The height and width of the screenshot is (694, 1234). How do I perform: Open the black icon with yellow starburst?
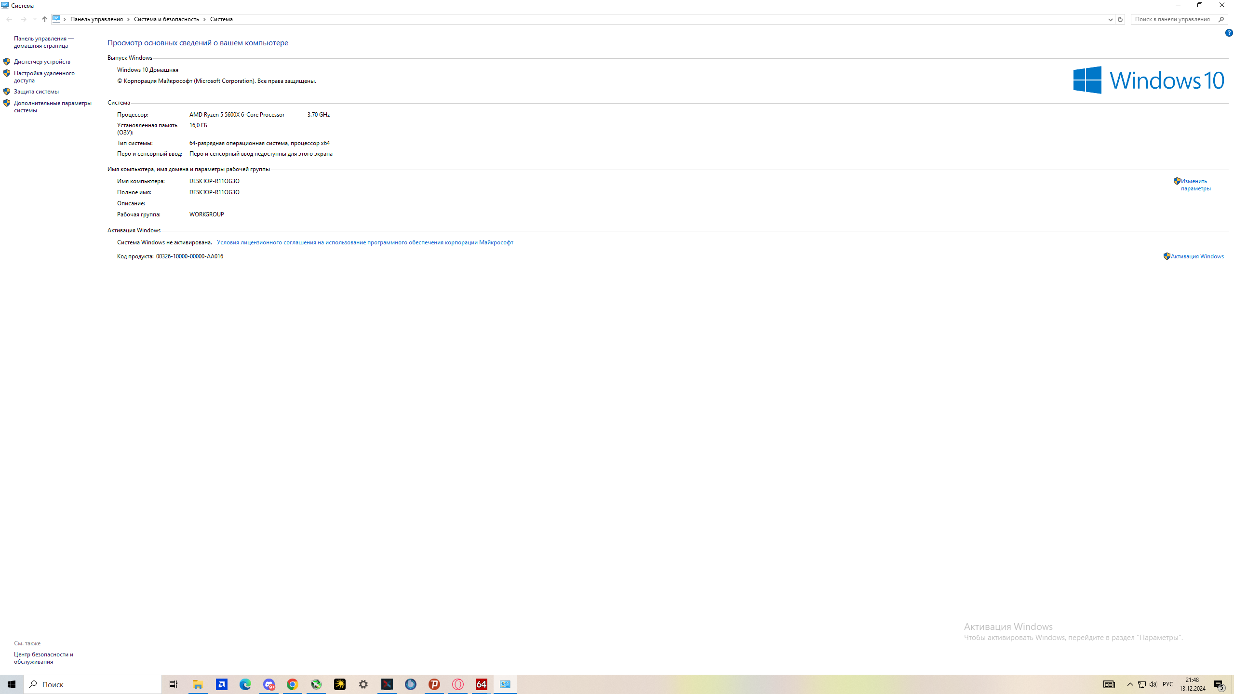(340, 684)
